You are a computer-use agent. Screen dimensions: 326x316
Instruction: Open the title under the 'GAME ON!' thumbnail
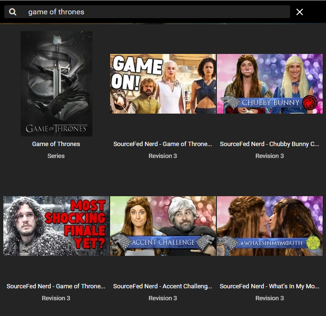pos(163,144)
